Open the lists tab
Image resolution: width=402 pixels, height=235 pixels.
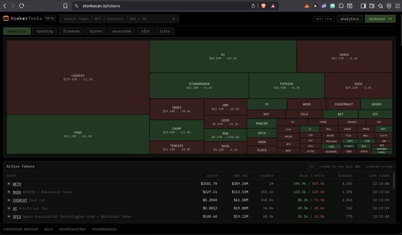click(164, 31)
